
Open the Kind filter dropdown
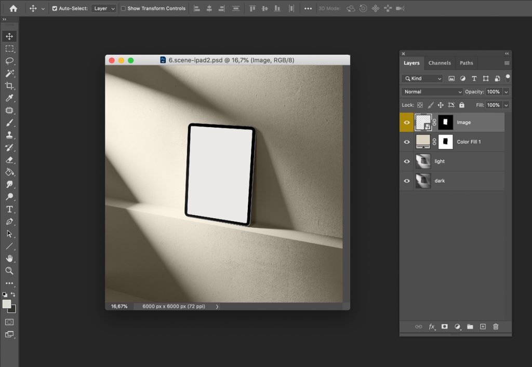click(x=422, y=78)
